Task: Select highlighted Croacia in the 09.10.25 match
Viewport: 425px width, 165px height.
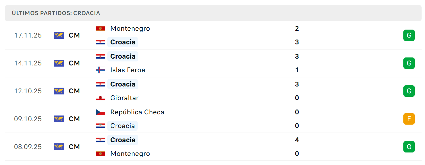Action: point(123,126)
